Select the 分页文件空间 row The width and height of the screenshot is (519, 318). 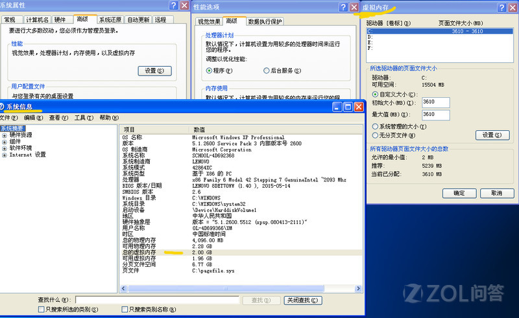click(241, 264)
